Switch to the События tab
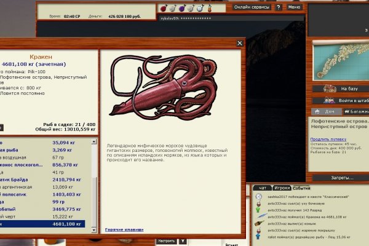The image size is (369, 246). coord(302,187)
